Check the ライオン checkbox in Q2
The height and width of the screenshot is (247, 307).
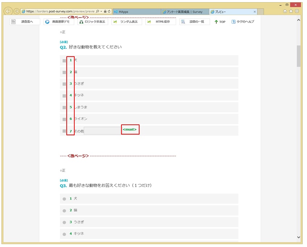64,119
